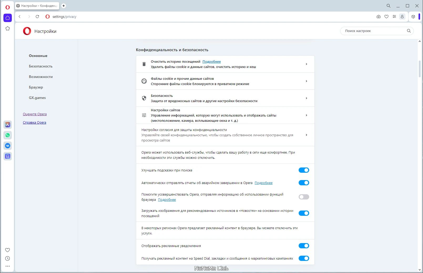Click the sliders icon for site settings

144,115
